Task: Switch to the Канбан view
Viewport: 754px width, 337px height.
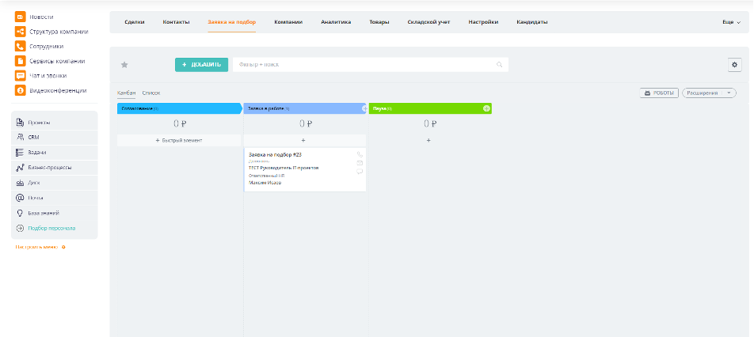Action: point(125,93)
